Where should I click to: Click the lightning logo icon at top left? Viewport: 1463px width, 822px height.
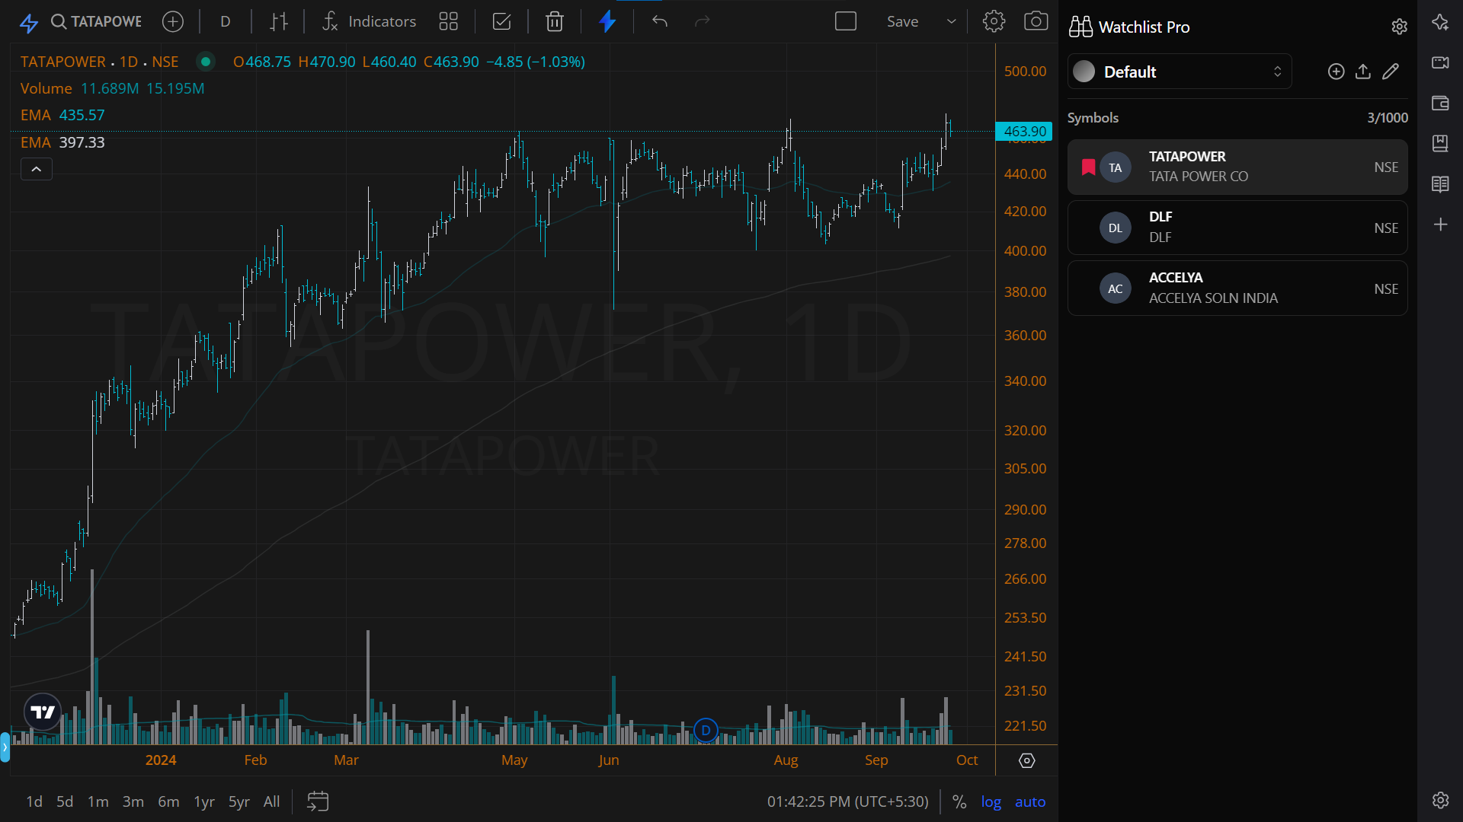click(x=28, y=22)
